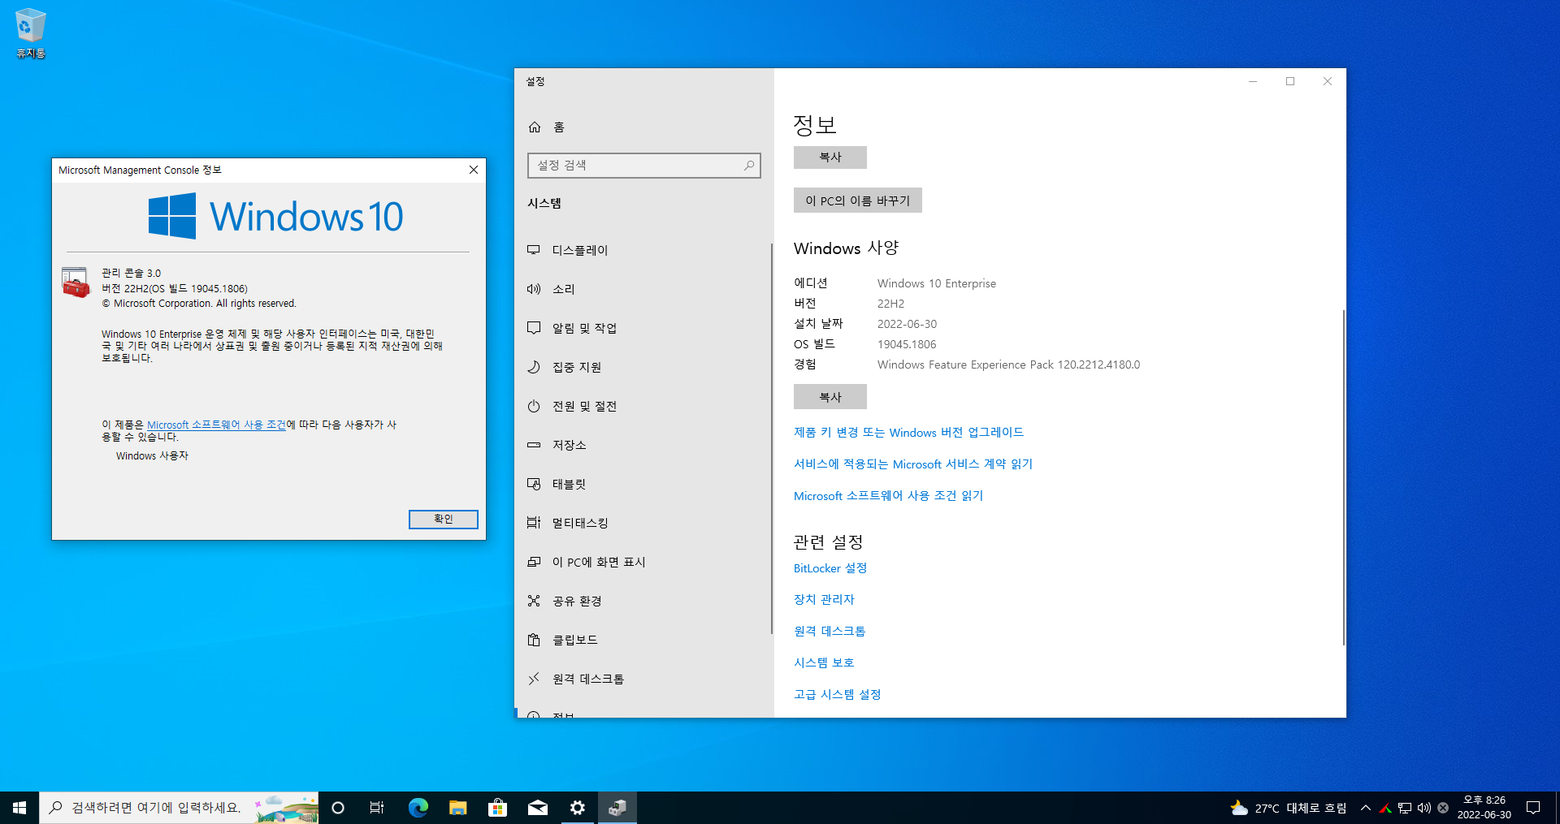Select the Focus assist moon icon
The image size is (1560, 824).
click(x=534, y=367)
